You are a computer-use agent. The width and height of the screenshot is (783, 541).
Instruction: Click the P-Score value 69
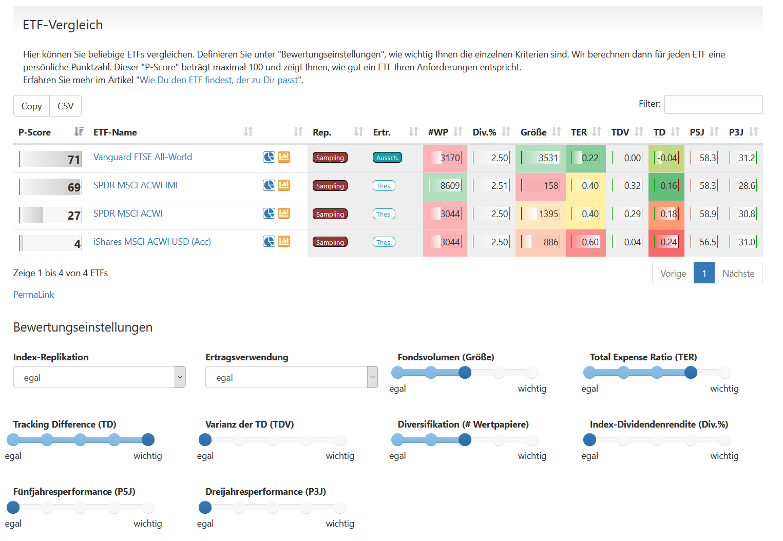pos(74,187)
